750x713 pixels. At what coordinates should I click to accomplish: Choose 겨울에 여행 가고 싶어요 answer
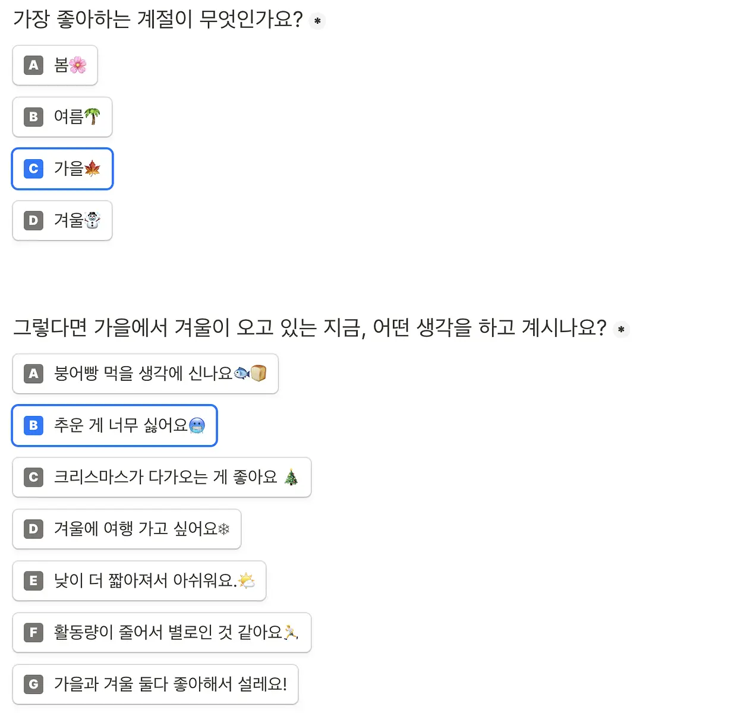127,529
